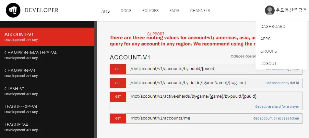The image size is (309, 138).
Task: Select DASHBOARD from the user menu
Action: (x=273, y=26)
